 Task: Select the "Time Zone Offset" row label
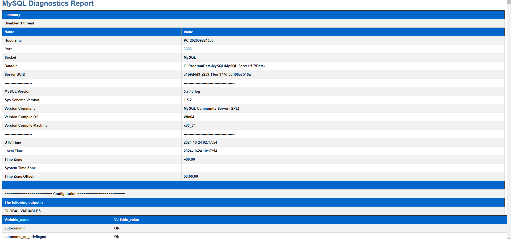click(19, 177)
